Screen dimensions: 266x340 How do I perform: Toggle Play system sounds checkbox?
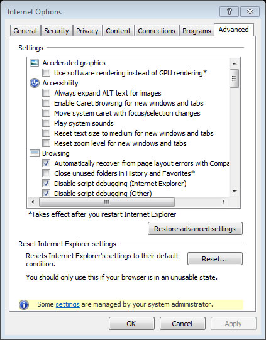[x=46, y=123]
